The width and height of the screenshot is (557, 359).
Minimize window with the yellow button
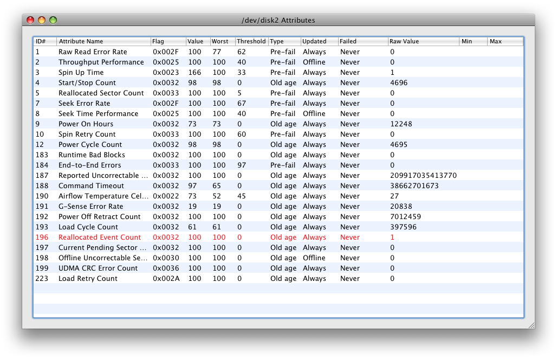[42, 20]
